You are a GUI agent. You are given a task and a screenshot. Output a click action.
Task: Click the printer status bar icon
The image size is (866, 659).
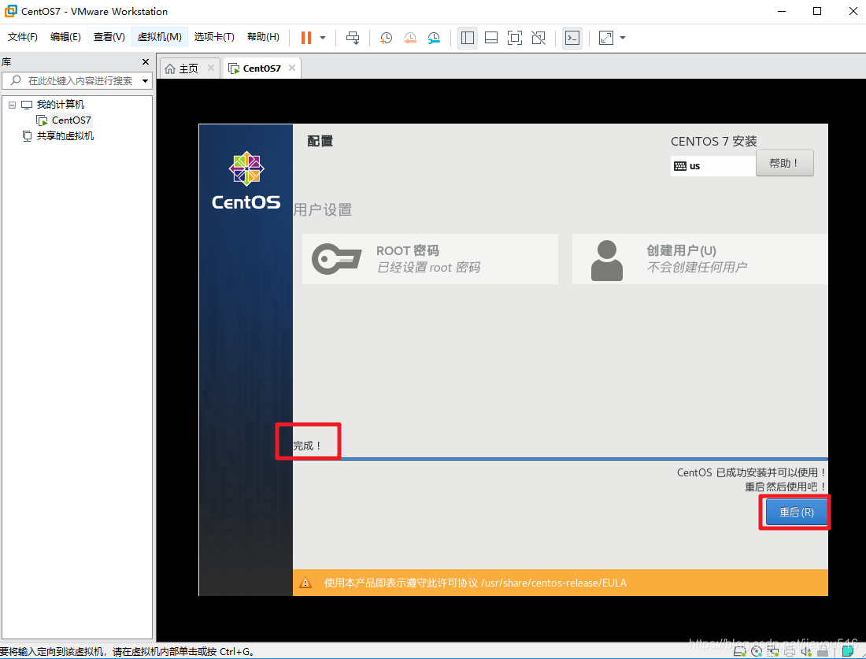790,652
